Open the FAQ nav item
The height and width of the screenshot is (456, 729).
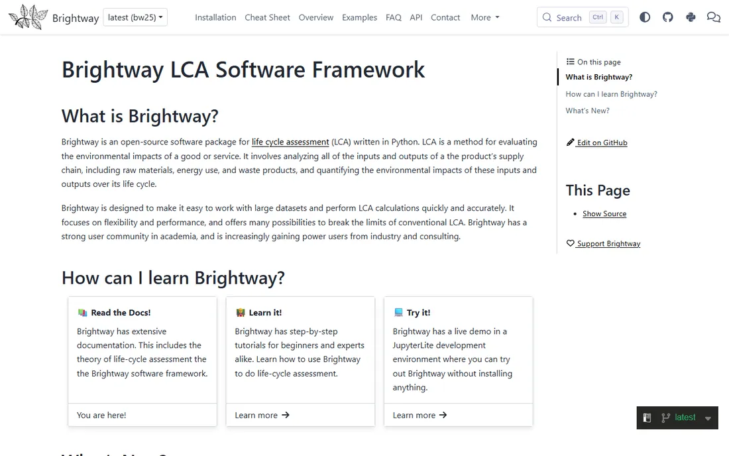[x=393, y=17]
